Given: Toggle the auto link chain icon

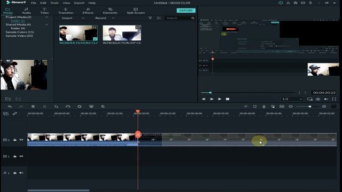Looking at the screenshot, I should tap(15, 114).
